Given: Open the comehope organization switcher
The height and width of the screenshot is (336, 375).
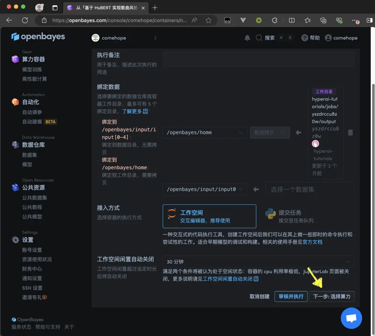Looking at the screenshot, I should [x=125, y=38].
